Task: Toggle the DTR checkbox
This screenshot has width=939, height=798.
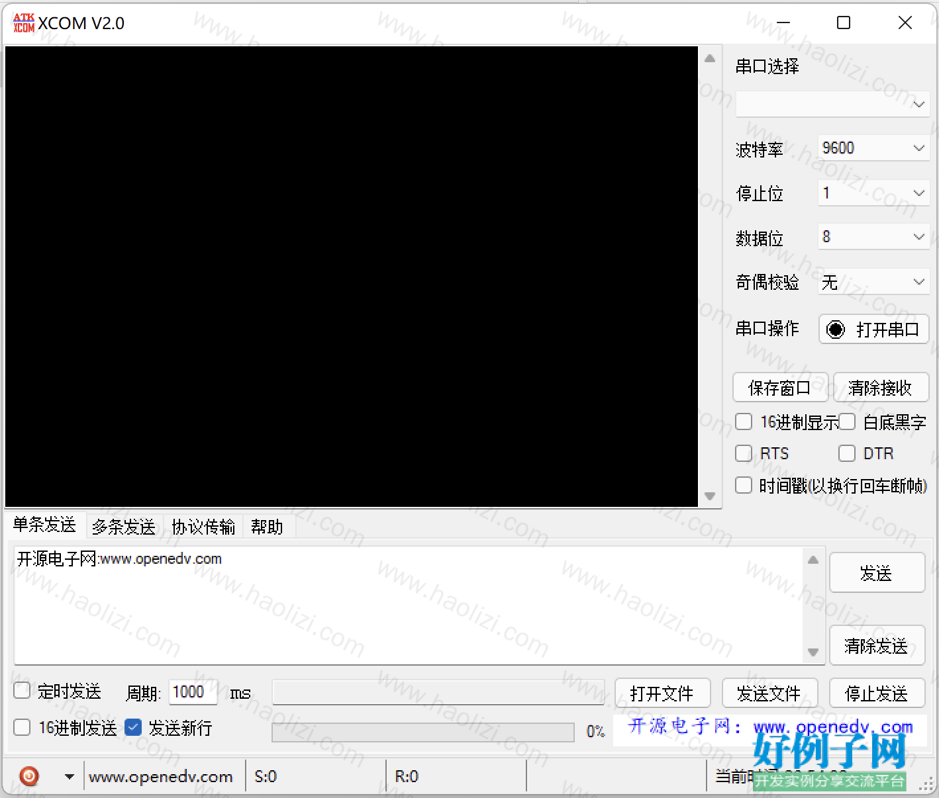Action: tap(847, 453)
